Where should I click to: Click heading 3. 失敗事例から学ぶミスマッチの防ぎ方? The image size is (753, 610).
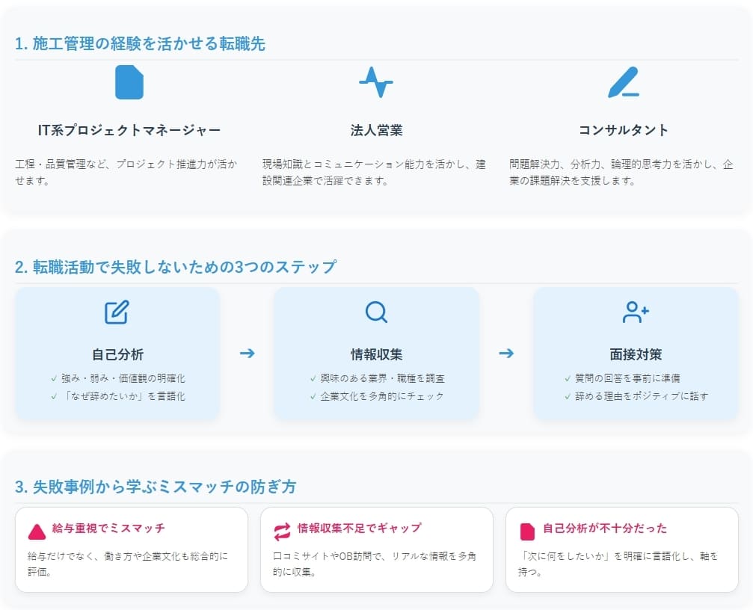(x=155, y=487)
